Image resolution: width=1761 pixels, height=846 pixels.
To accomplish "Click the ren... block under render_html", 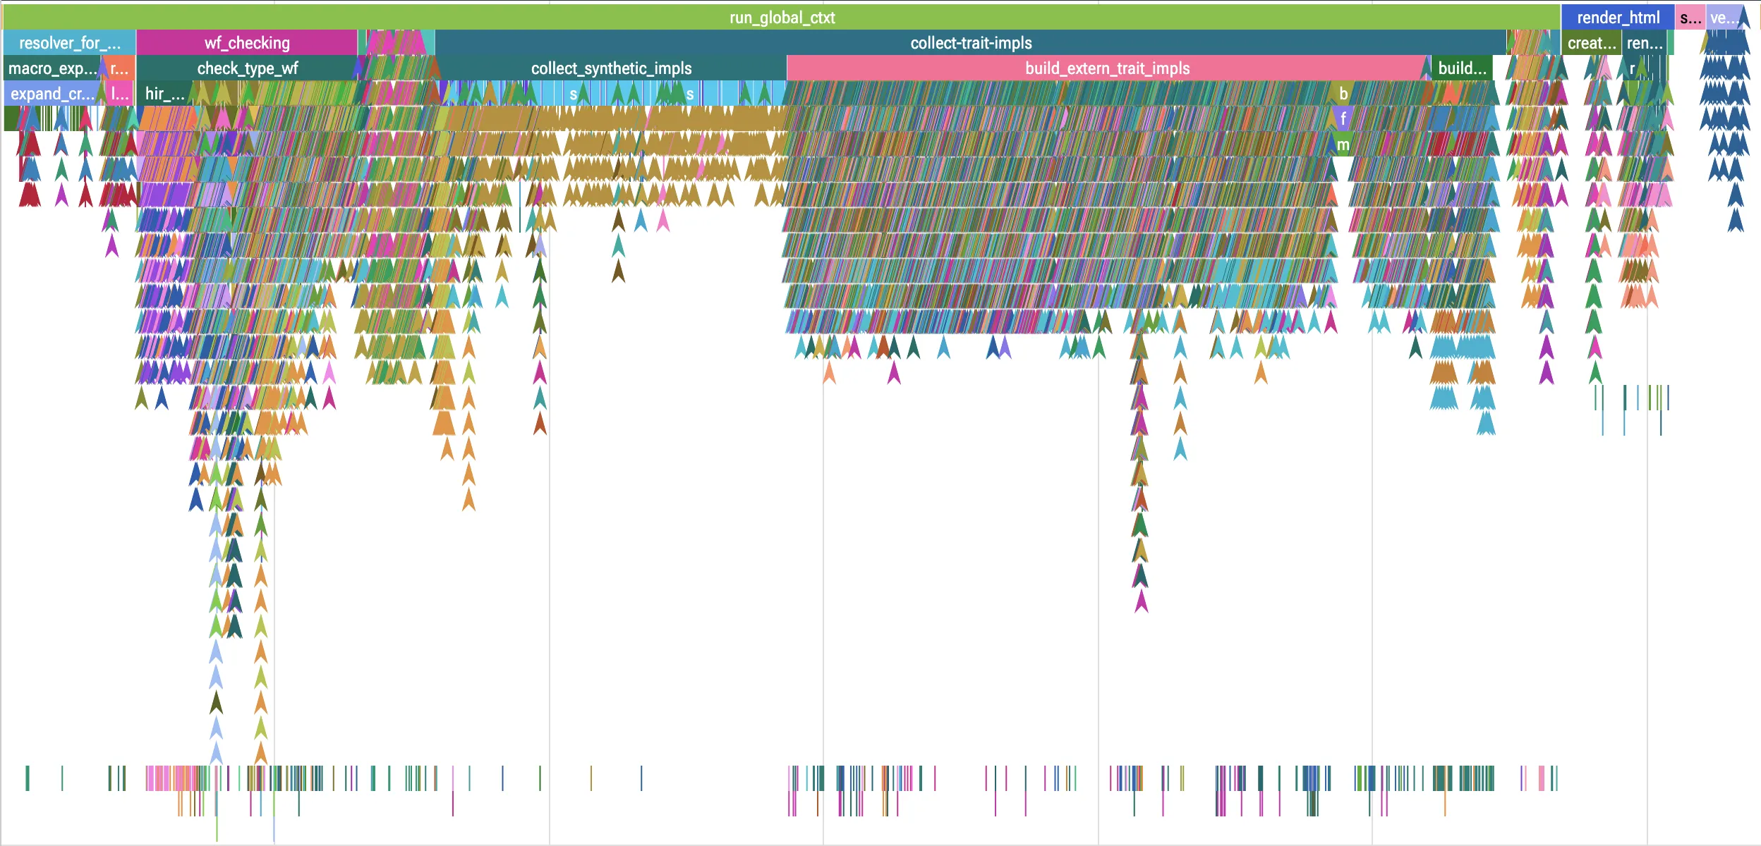I will coord(1645,43).
